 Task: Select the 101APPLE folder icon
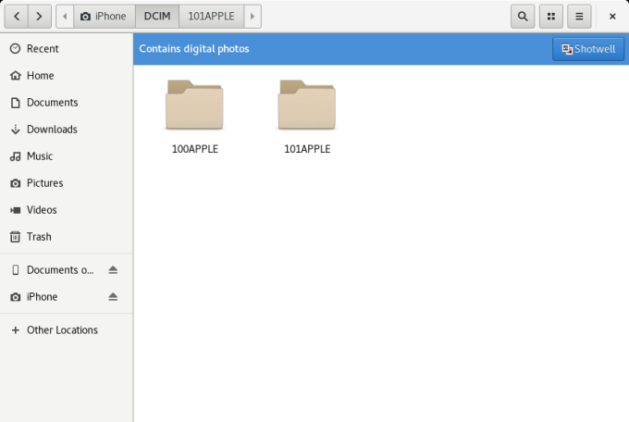(x=307, y=105)
